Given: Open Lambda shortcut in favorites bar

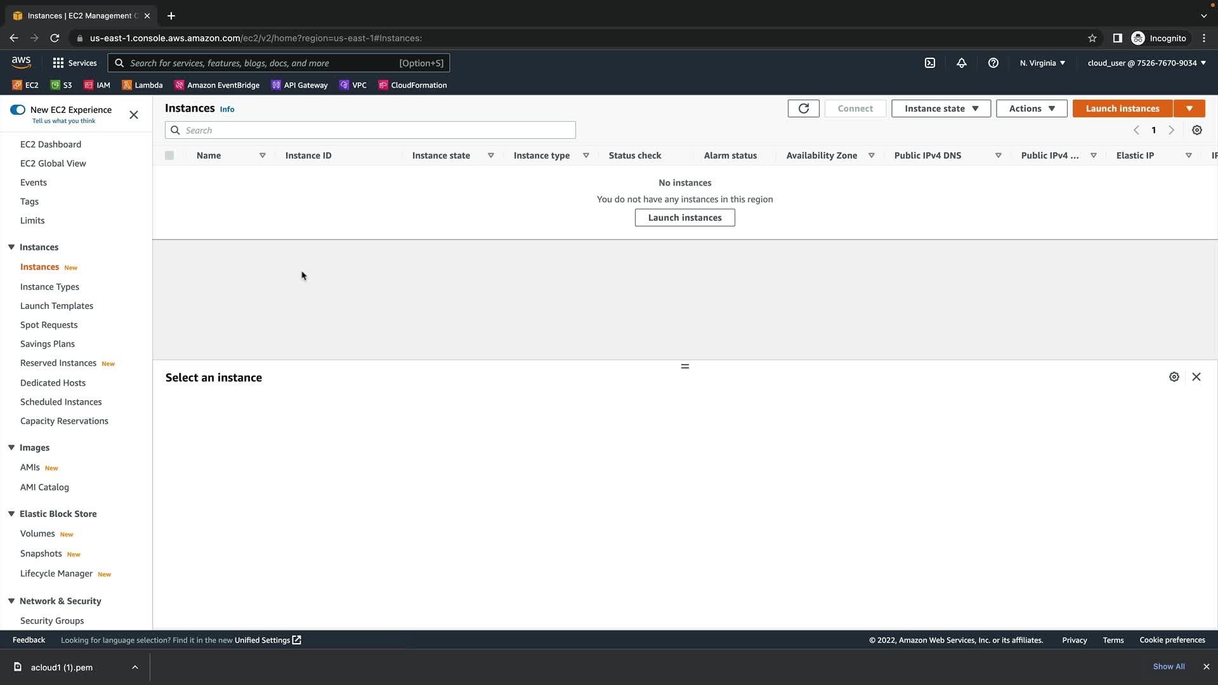Looking at the screenshot, I should coord(142,85).
